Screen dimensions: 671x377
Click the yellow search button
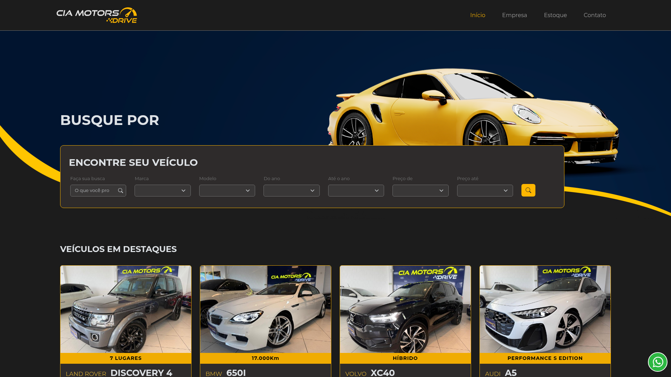click(x=528, y=190)
